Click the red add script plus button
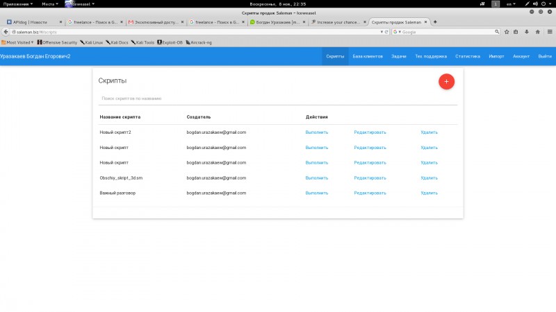Image resolution: width=556 pixels, height=312 pixels. 446,82
